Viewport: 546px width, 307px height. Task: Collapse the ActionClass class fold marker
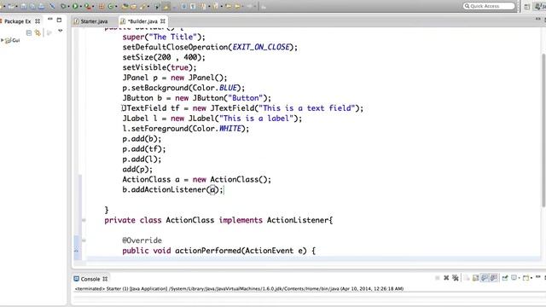tap(84, 220)
